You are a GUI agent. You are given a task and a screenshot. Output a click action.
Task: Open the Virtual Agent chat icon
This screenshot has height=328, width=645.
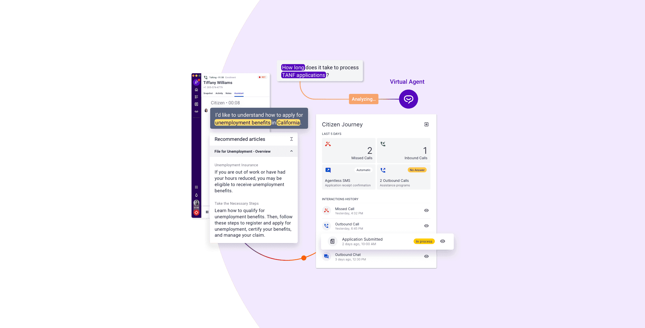tap(408, 99)
